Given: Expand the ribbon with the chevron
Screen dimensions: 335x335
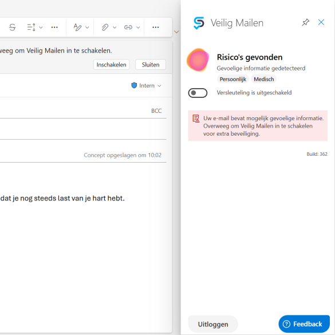Looking at the screenshot, I should (x=176, y=32).
